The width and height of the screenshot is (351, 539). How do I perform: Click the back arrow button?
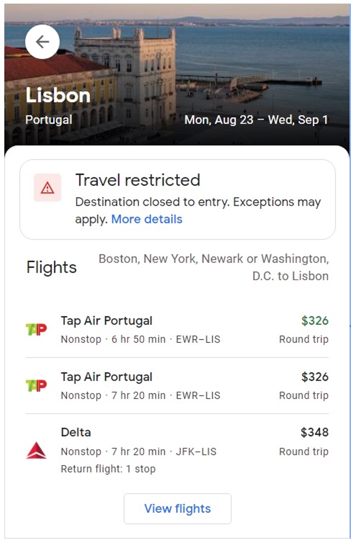pos(42,42)
